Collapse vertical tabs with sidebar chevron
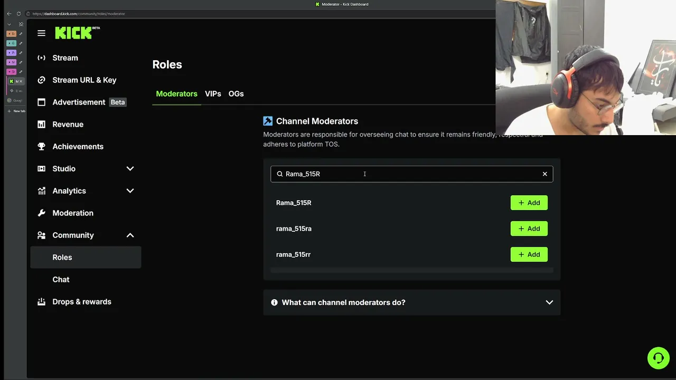Screen dimensions: 676x380 click(x=9, y=24)
